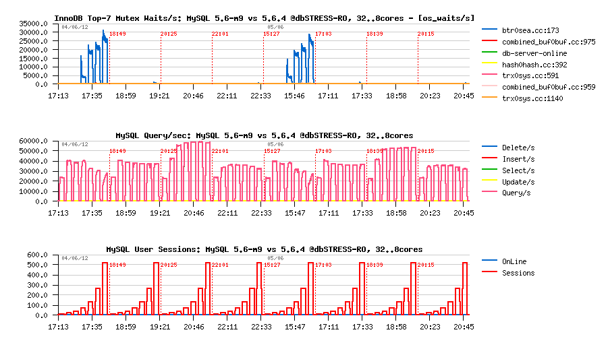608x351 pixels.
Task: Click blue line swatch beside Delete/s
Action: click(x=489, y=146)
